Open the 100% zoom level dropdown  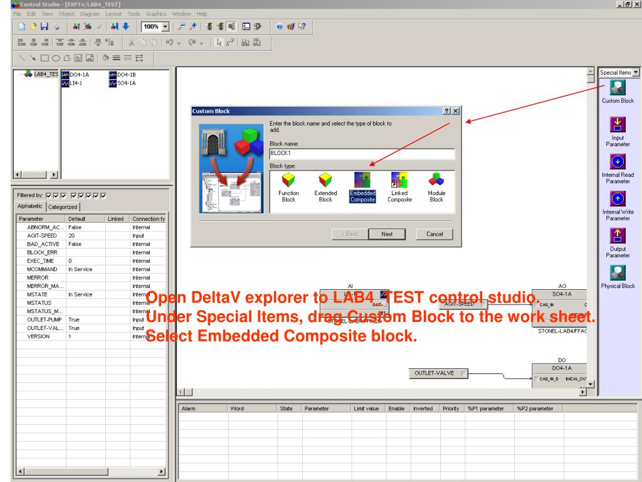pyautogui.click(x=166, y=26)
